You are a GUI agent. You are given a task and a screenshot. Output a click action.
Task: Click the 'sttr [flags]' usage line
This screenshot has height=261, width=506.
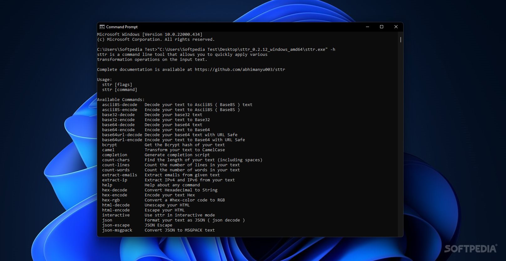tap(117, 85)
